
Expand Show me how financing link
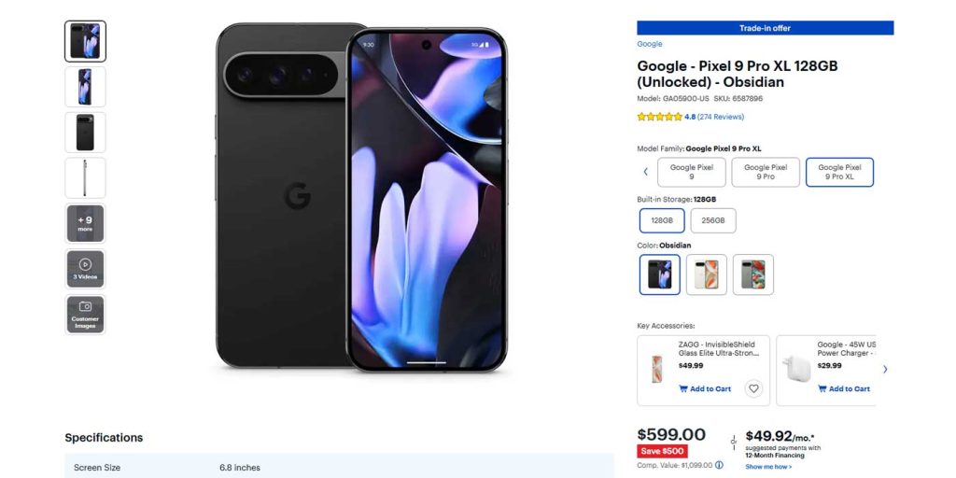(x=768, y=467)
